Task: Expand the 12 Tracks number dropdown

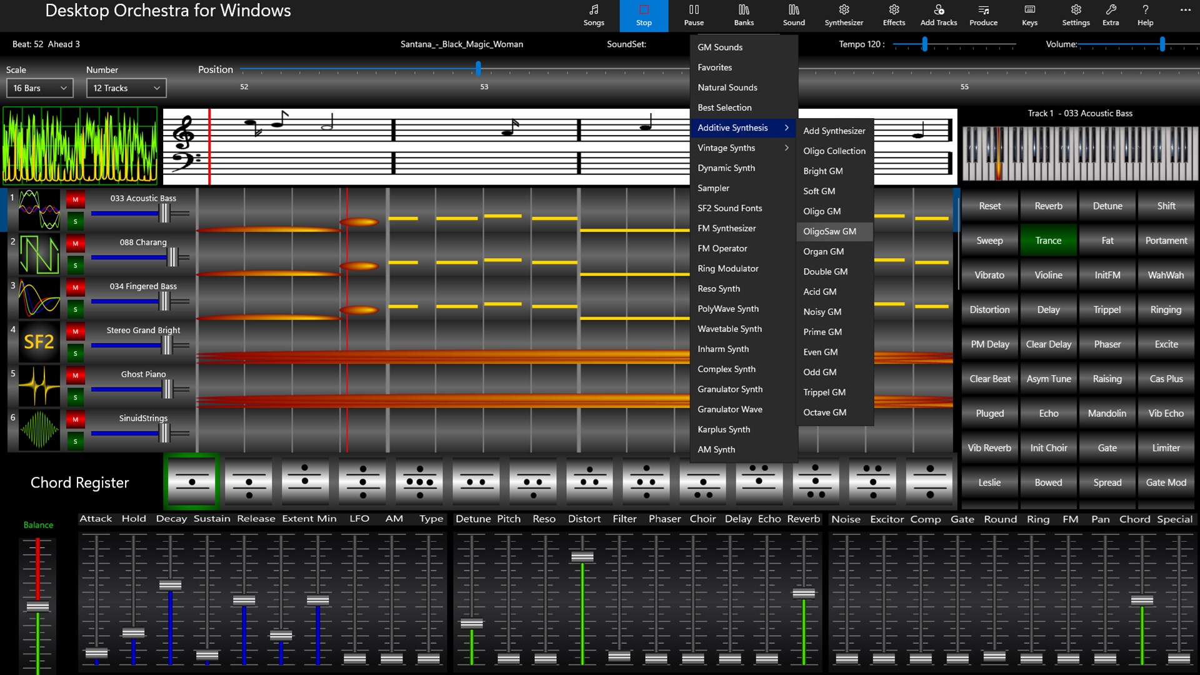Action: (126, 87)
